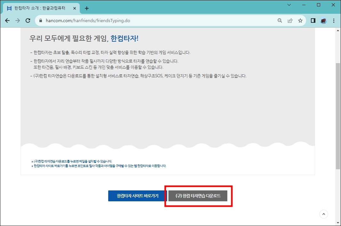Go back to the previous page
Image resolution: width=341 pixels, height=226 pixels.
pyautogui.click(x=7, y=21)
